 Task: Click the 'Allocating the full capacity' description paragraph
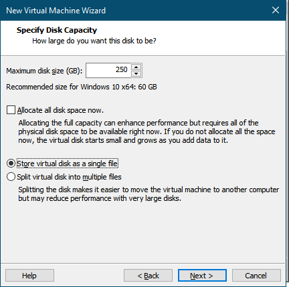(147, 131)
